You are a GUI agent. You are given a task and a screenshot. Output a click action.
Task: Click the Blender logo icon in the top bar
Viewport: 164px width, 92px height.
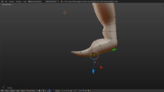click(x=61, y=2)
